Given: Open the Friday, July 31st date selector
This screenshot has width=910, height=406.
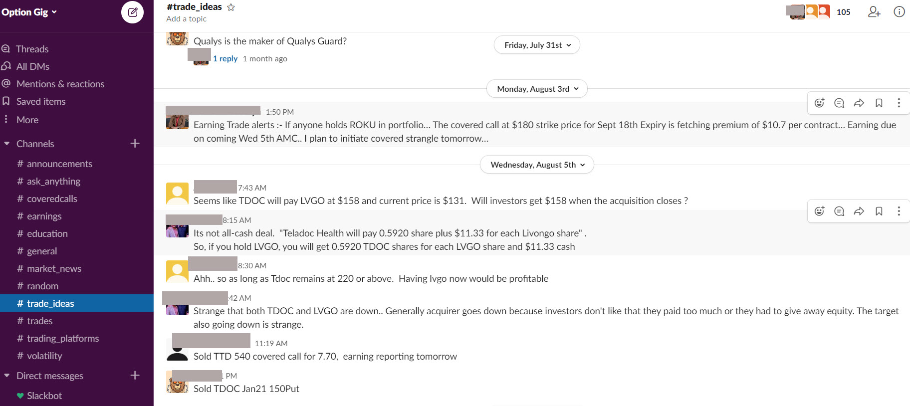Looking at the screenshot, I should tap(536, 44).
